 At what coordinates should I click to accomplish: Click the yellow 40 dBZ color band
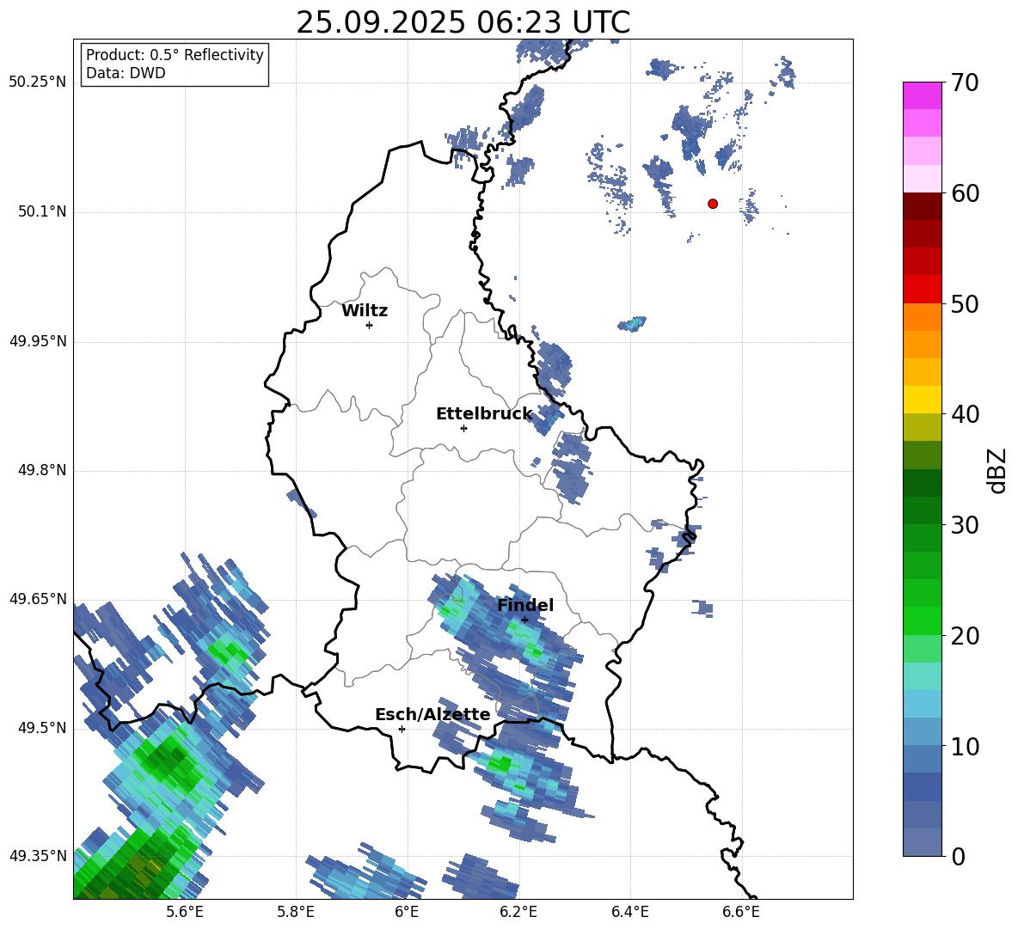click(923, 400)
